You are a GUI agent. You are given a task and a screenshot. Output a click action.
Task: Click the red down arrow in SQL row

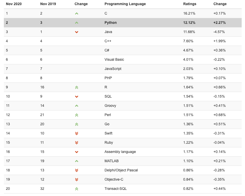tap(76, 97)
